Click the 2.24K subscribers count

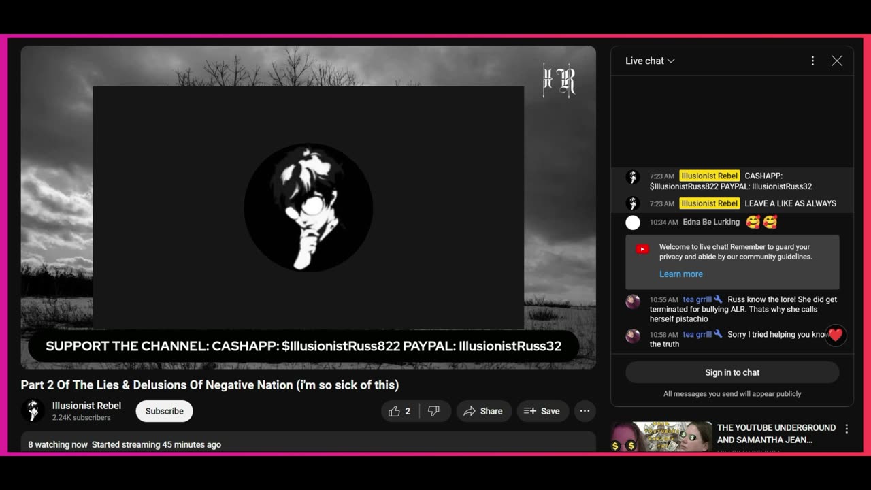pyautogui.click(x=81, y=418)
